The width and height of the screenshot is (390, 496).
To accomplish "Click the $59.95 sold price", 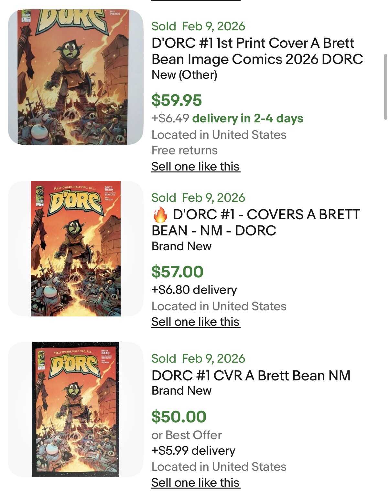I will [177, 100].
